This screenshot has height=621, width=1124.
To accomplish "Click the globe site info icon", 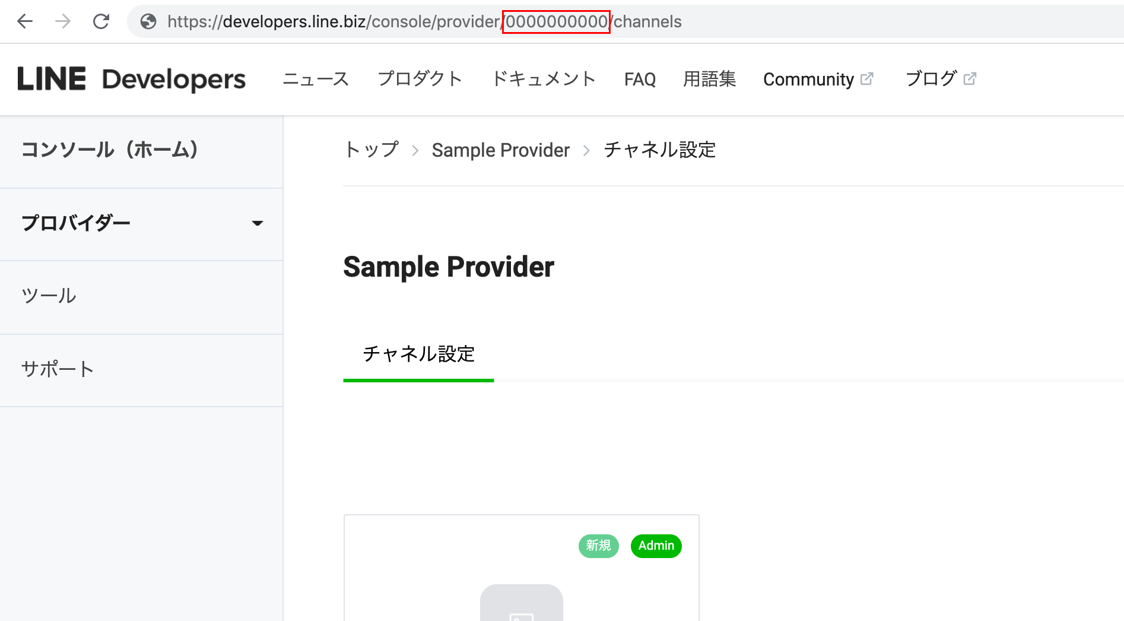I will pos(148,21).
